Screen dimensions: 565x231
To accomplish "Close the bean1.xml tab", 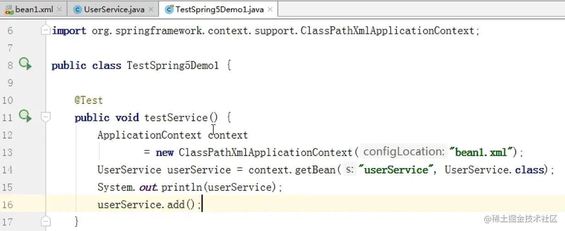I will [60, 10].
